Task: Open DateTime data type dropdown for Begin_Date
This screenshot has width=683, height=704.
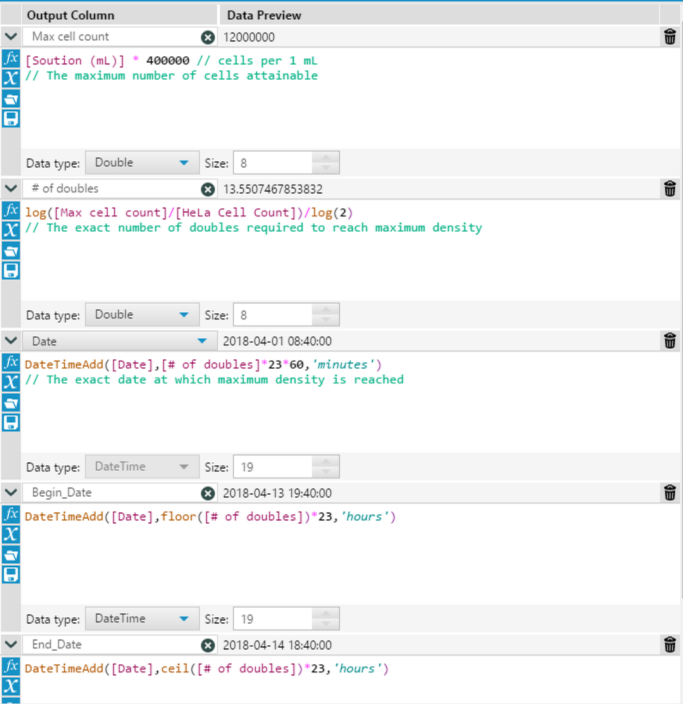Action: (x=142, y=619)
